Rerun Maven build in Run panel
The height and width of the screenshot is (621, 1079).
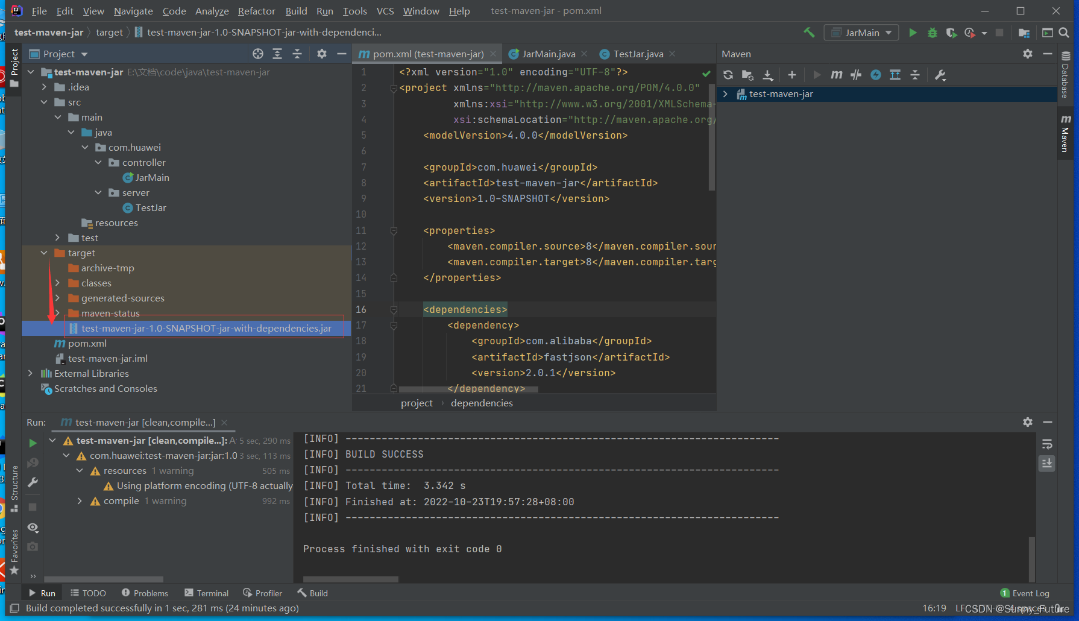pyautogui.click(x=33, y=443)
